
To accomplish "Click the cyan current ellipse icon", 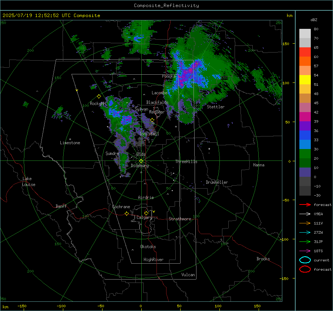I will [x=305, y=260].
